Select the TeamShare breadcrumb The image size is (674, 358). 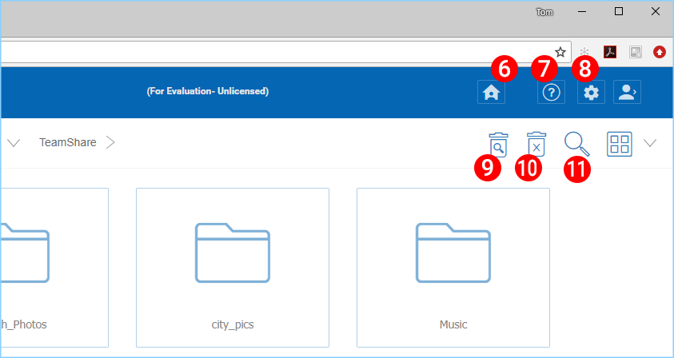tap(68, 142)
